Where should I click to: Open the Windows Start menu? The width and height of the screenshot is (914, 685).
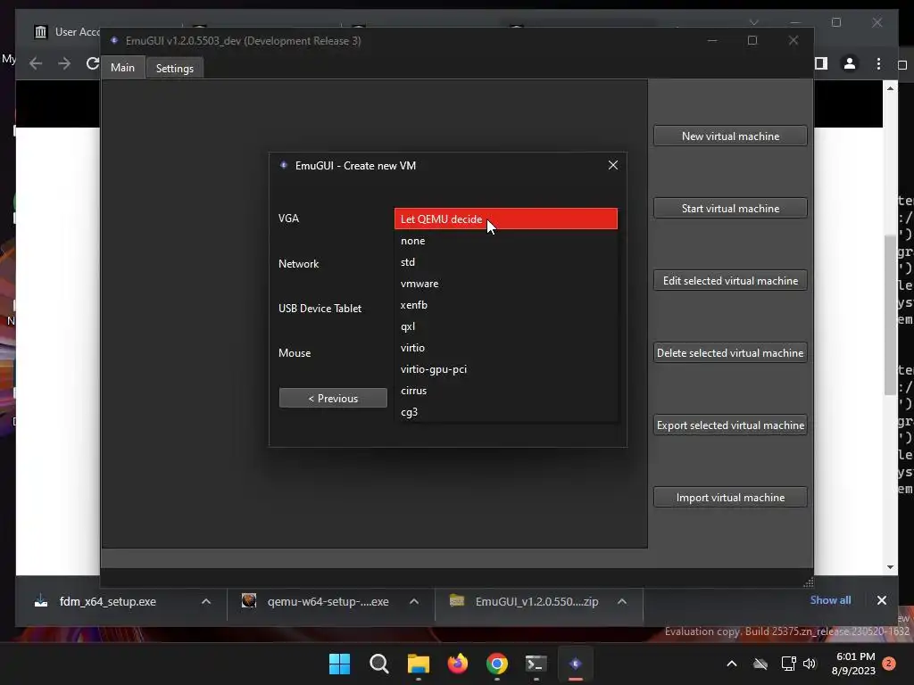340,664
